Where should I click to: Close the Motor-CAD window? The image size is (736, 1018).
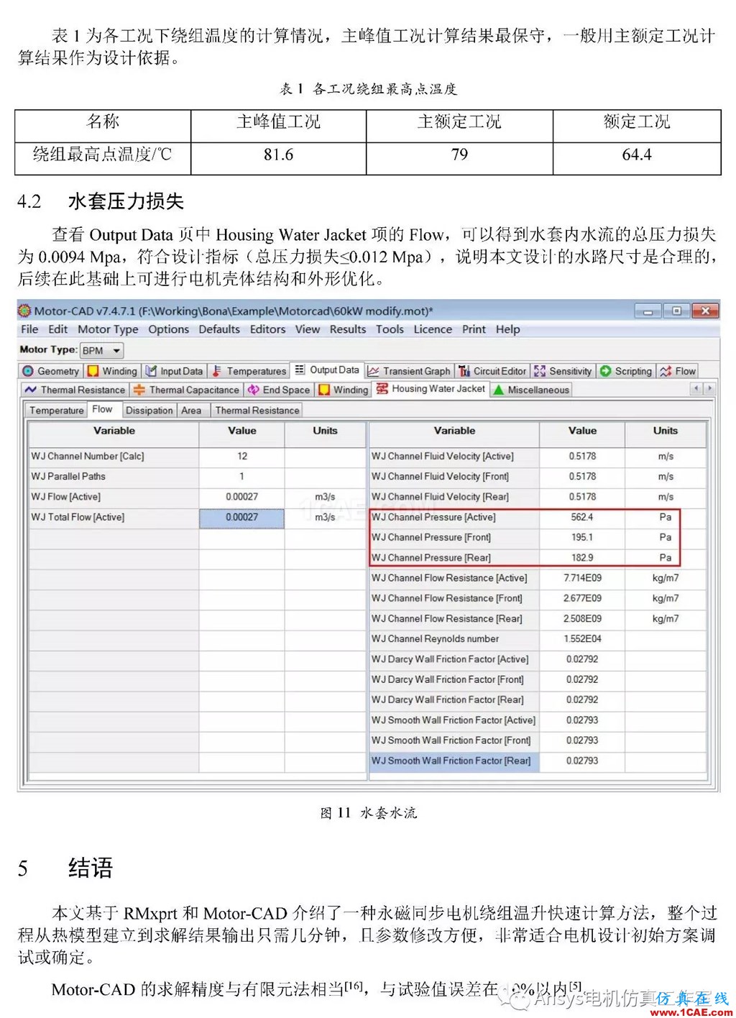coord(705,311)
